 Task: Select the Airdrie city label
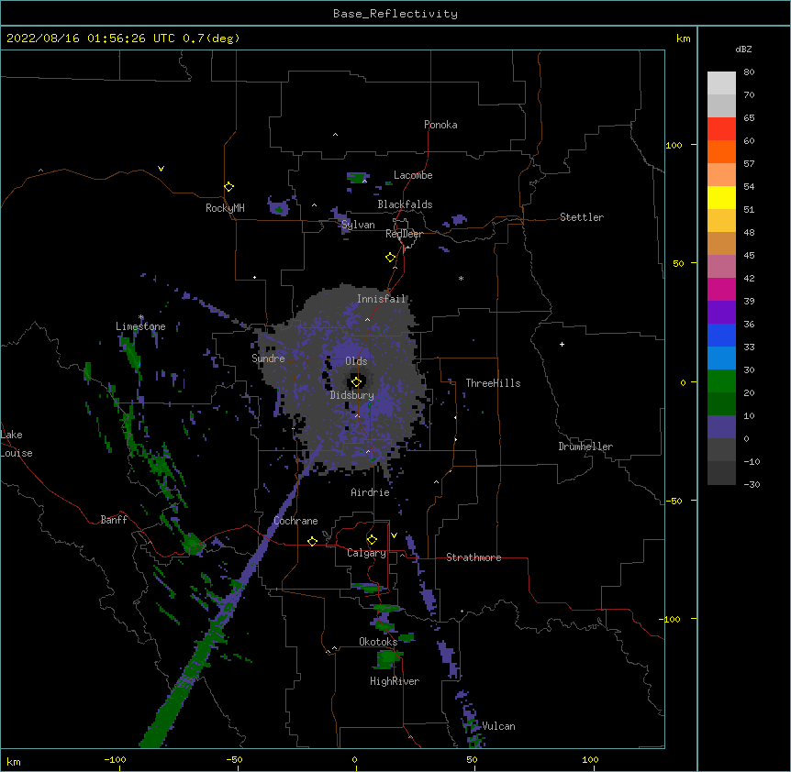coord(371,492)
